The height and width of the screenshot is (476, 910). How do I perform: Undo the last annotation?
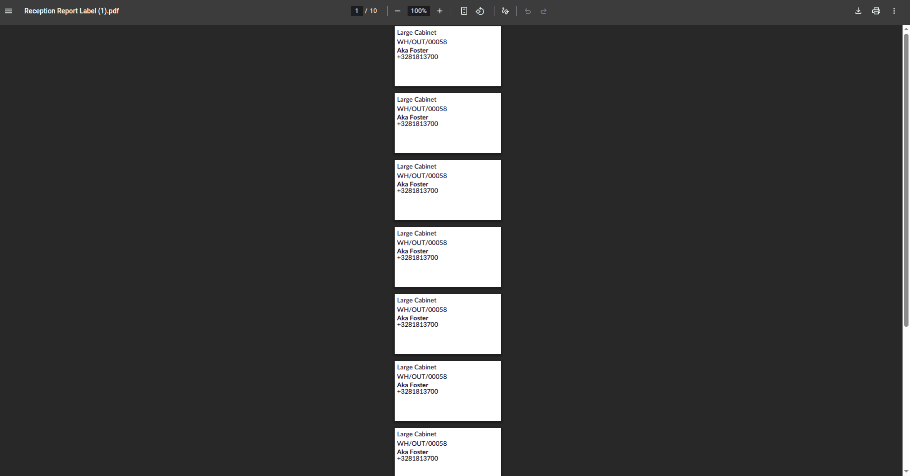527,11
